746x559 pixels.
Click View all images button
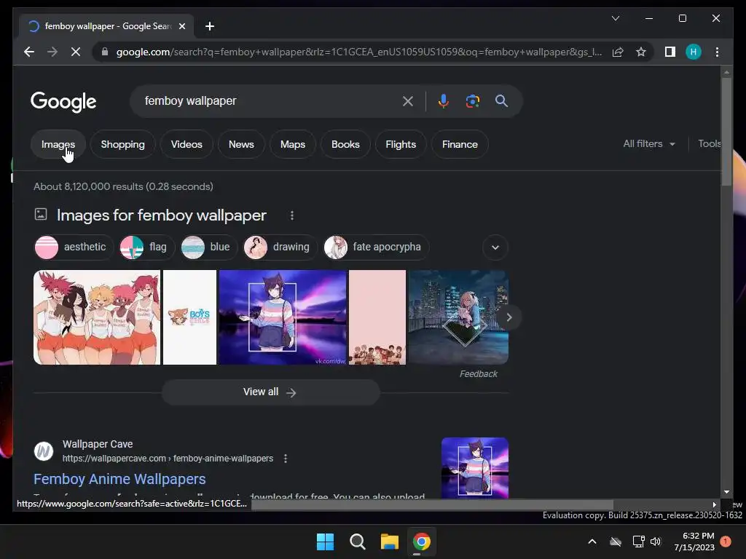(270, 392)
